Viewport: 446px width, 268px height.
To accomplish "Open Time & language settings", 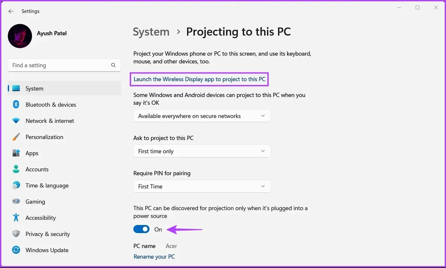I will coord(47,186).
